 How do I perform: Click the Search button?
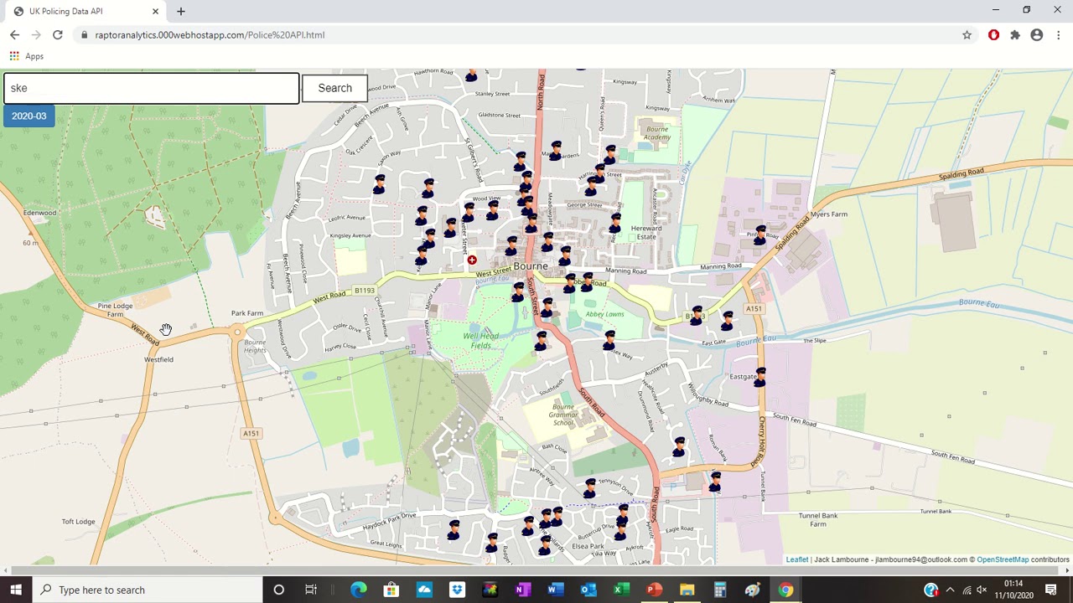[x=334, y=88]
